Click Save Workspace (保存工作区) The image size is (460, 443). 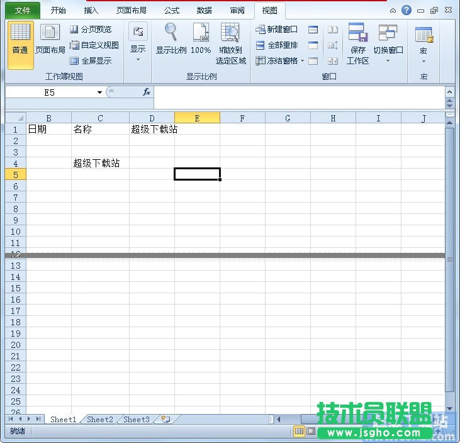point(357,43)
